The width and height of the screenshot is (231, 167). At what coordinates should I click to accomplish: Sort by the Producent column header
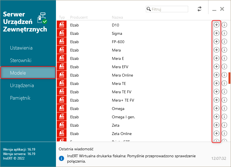coord(79,17)
